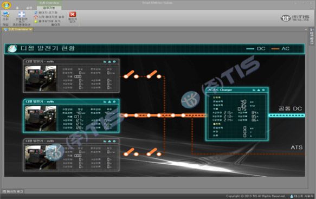Toggle eye icon on AC/DC Charger panel
The height and width of the screenshot is (199, 316).
263,90
